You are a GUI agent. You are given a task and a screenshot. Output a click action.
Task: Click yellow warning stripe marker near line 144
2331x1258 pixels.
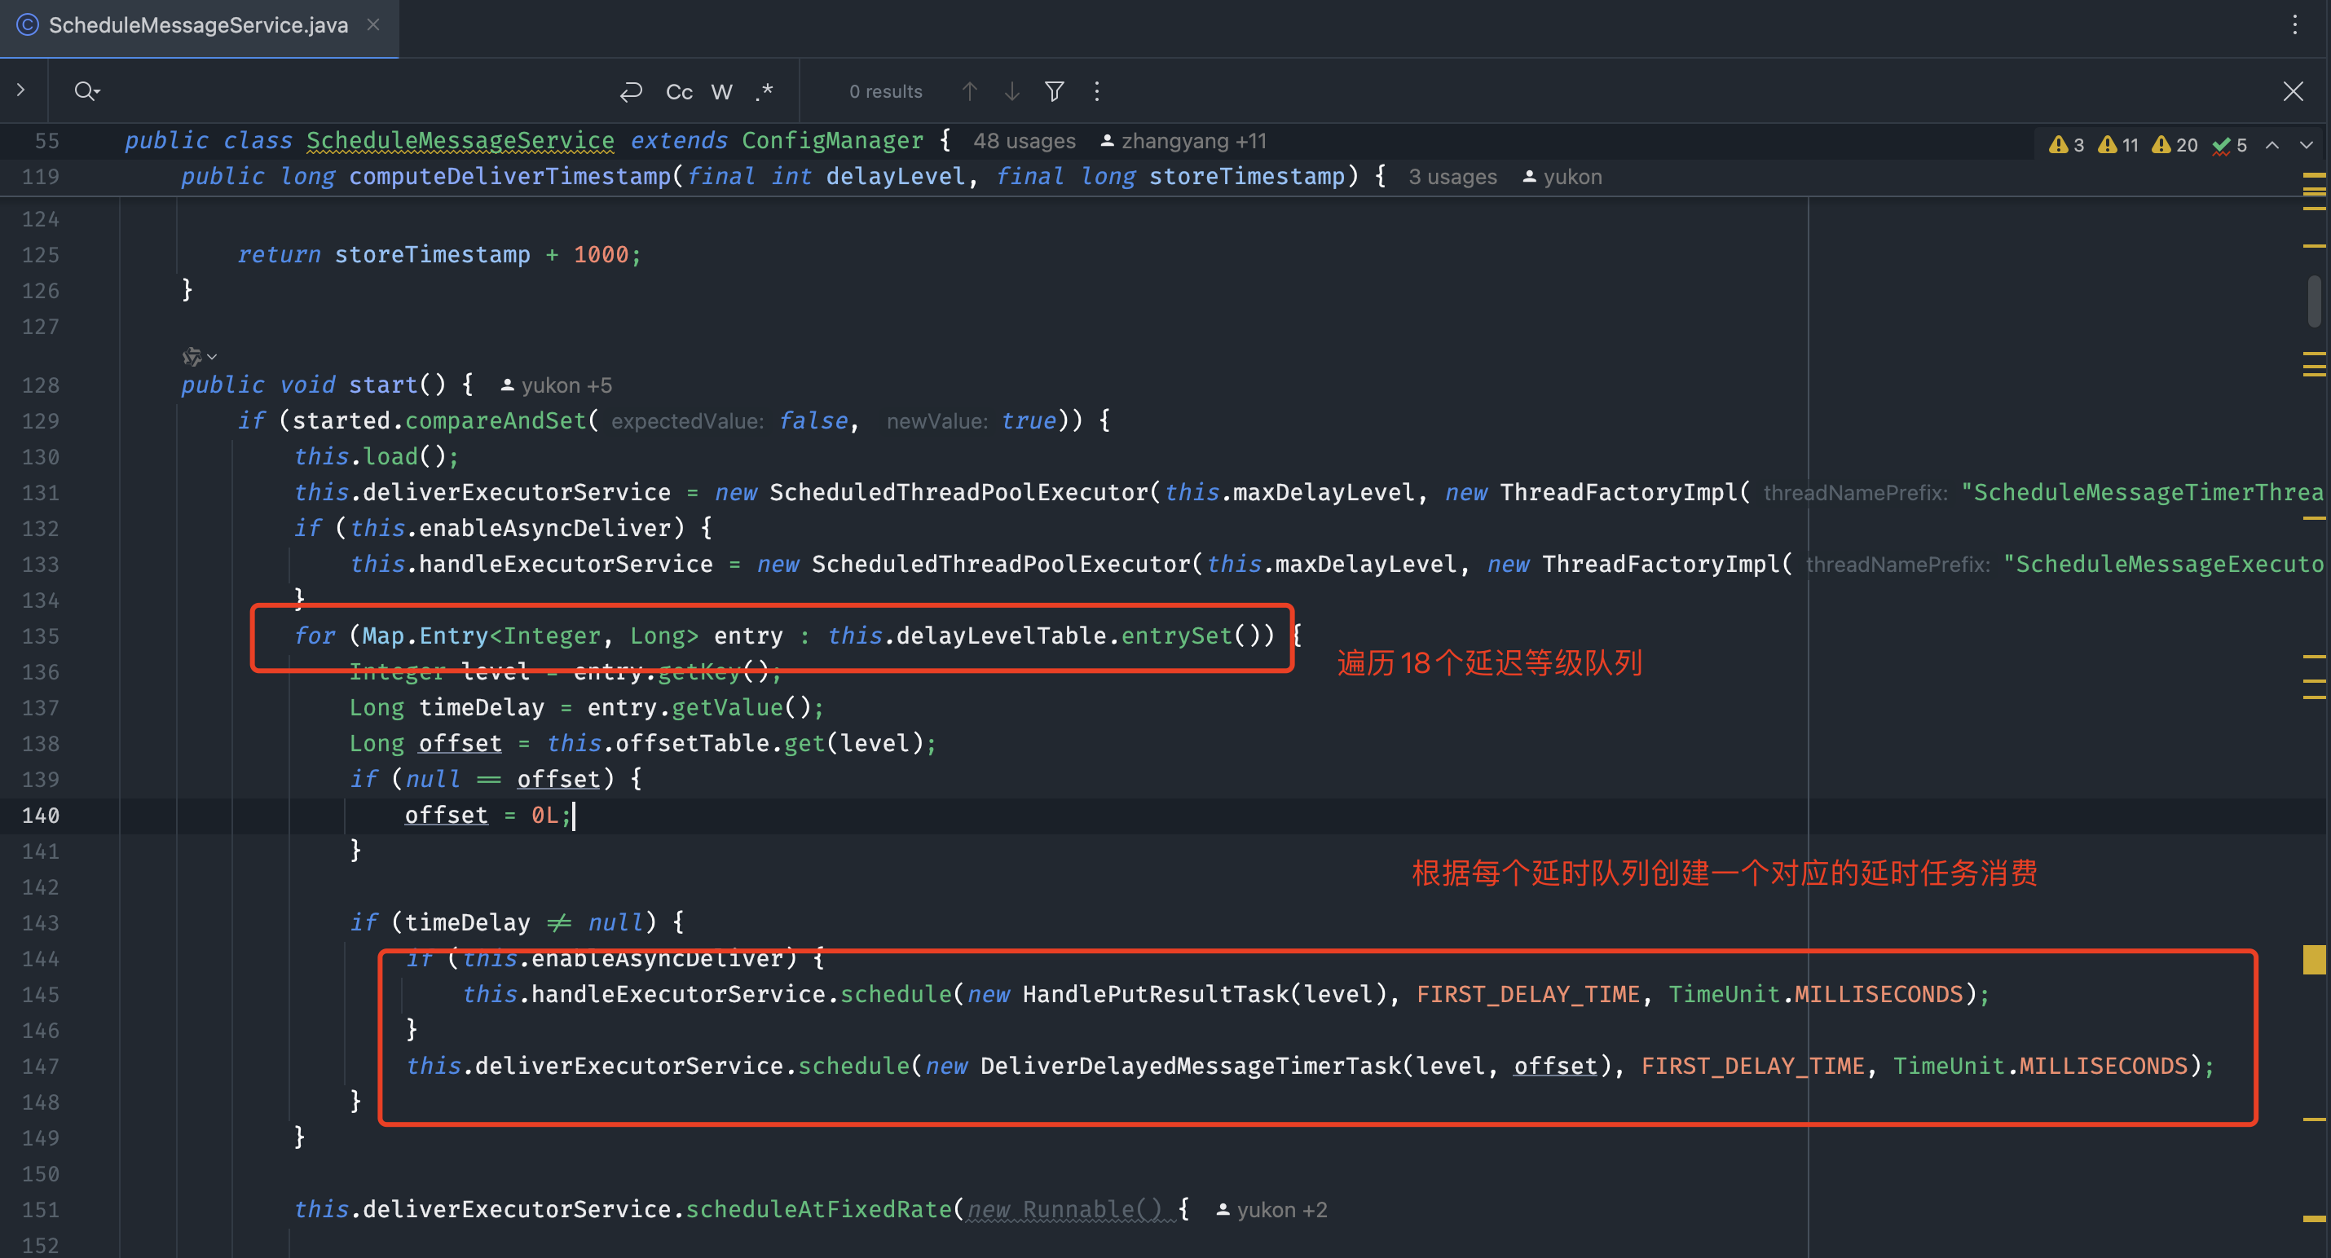[x=2314, y=960]
